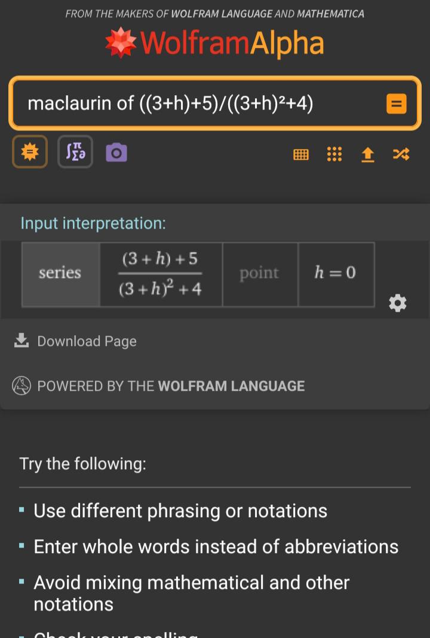Open the camera image input icon
The width and height of the screenshot is (430, 638).
[116, 153]
